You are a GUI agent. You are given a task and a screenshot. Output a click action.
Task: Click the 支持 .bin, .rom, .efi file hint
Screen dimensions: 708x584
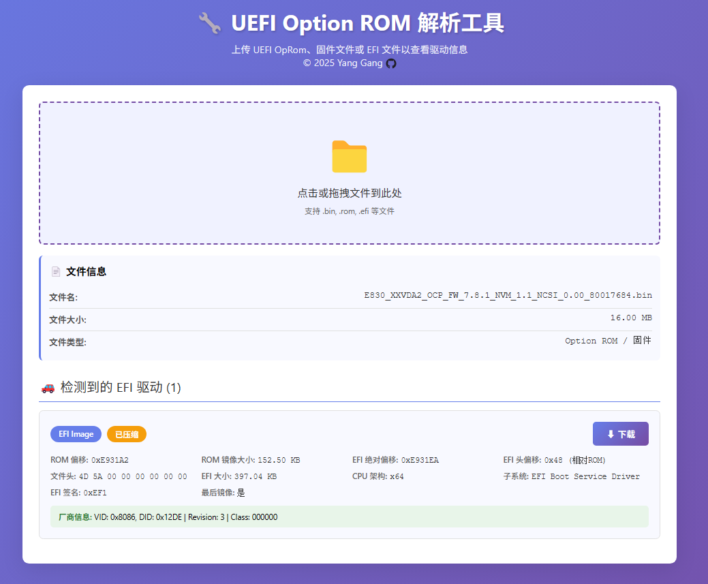(349, 211)
